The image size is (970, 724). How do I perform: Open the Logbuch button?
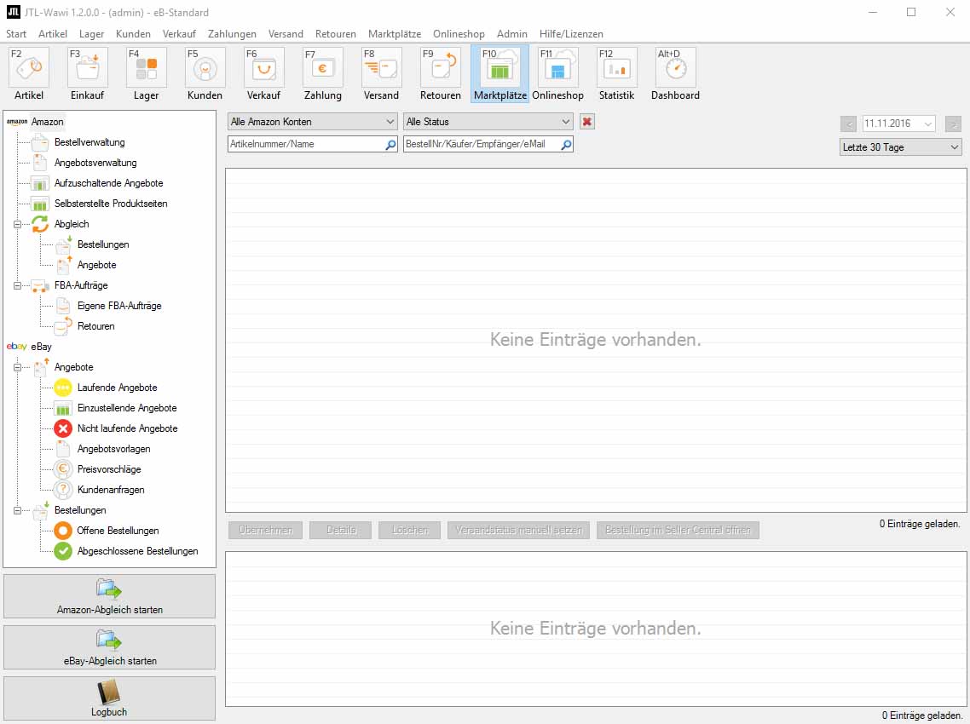pyautogui.click(x=110, y=698)
